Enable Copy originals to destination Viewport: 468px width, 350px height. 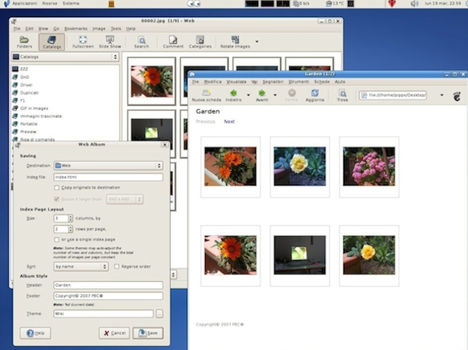[57, 188]
